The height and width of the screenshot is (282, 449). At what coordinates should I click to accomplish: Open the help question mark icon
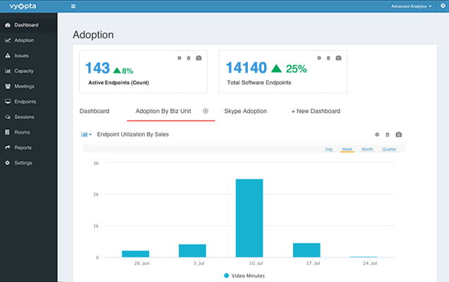coord(443,6)
